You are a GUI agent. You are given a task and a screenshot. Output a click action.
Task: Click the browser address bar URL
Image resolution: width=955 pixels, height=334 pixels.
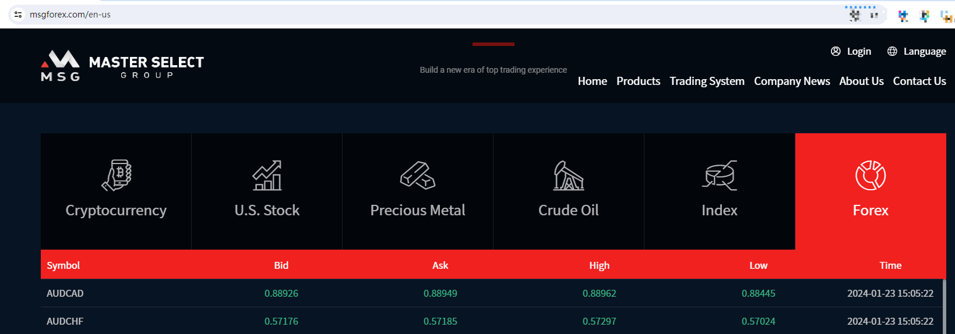tap(70, 15)
